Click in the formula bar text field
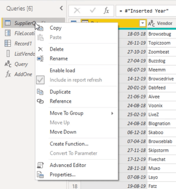This screenshot has height=189, width=176. [146, 11]
